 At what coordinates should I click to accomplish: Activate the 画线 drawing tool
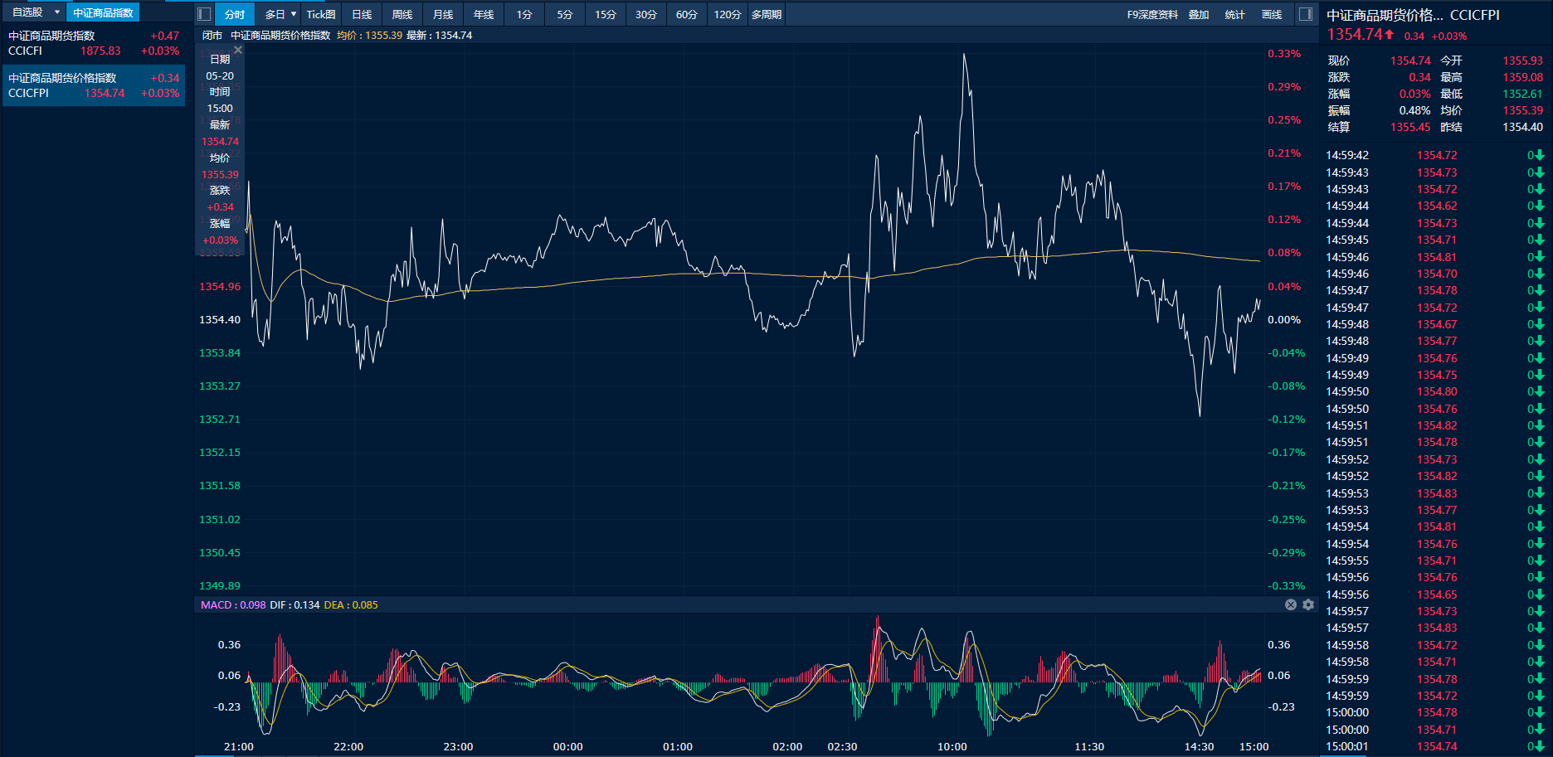click(x=1272, y=14)
